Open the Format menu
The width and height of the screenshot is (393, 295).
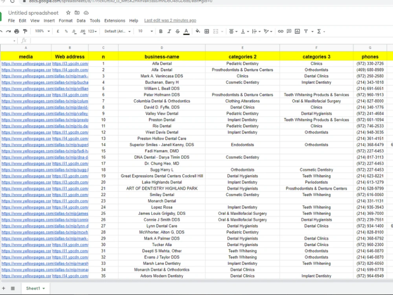66,20
